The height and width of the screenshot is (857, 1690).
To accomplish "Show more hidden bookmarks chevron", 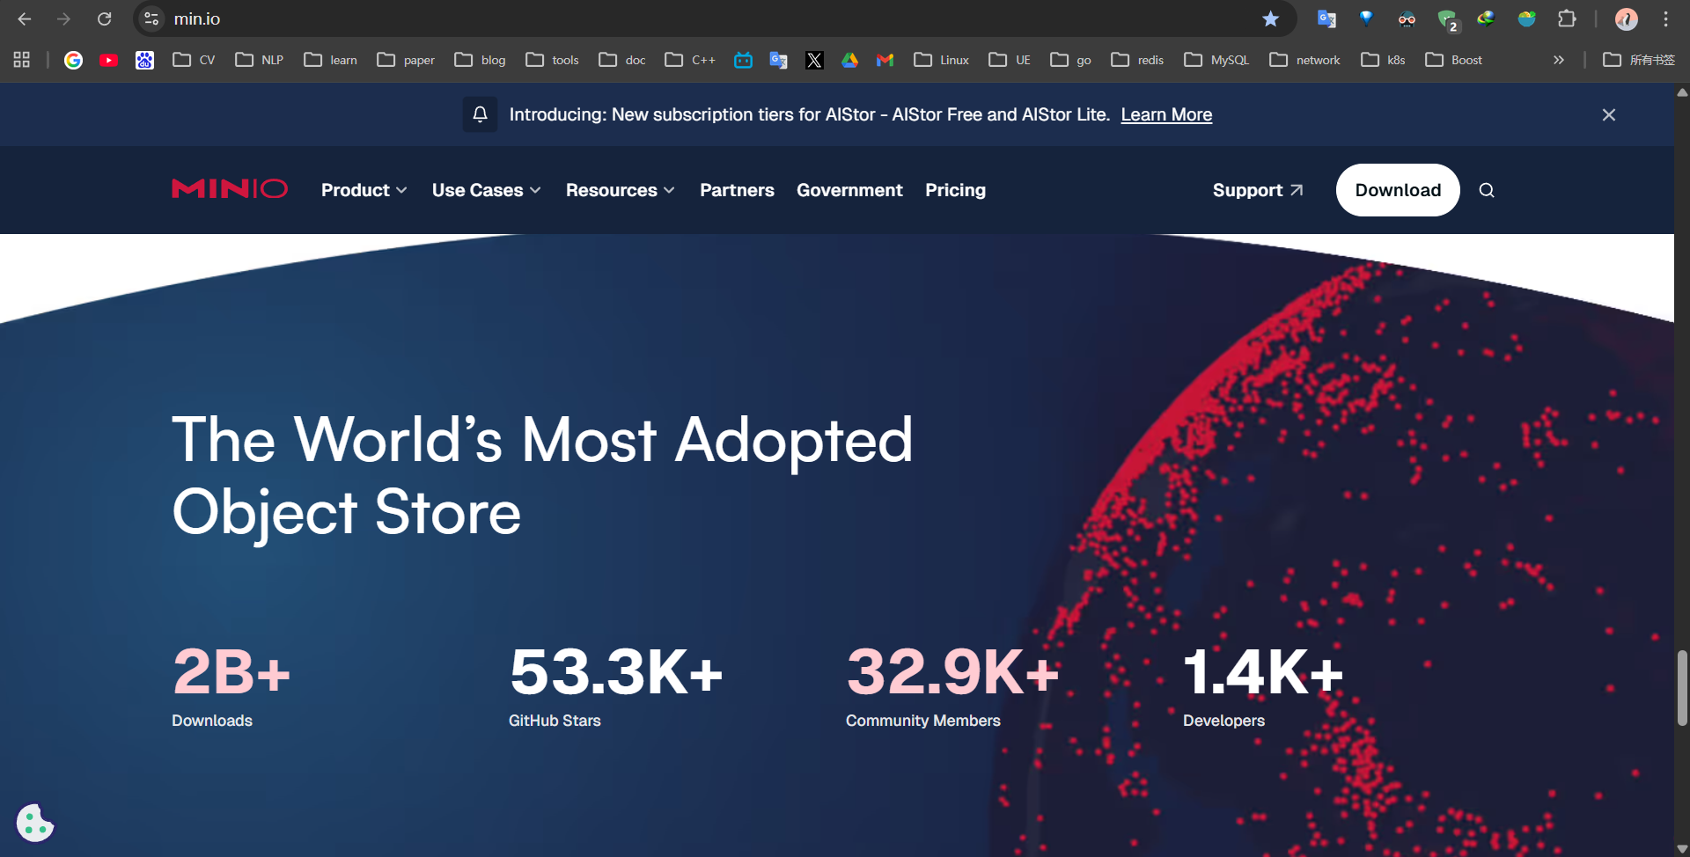I will 1559,60.
